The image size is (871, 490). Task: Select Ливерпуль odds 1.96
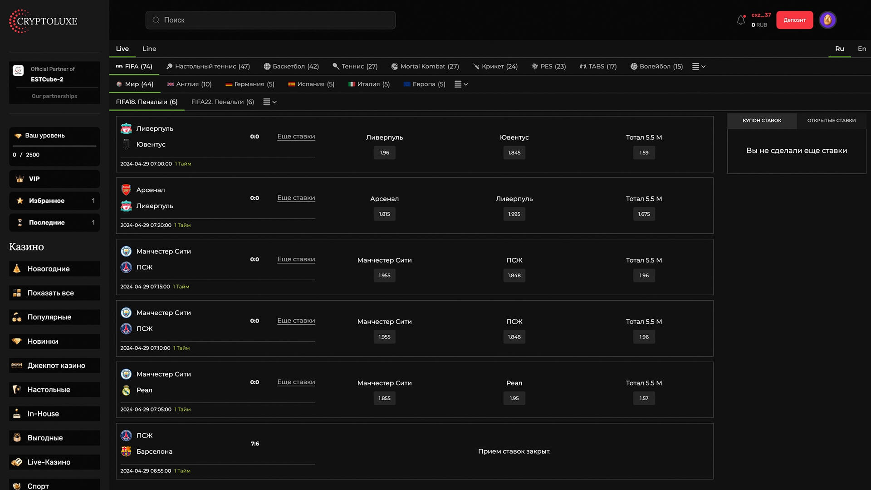[385, 152]
